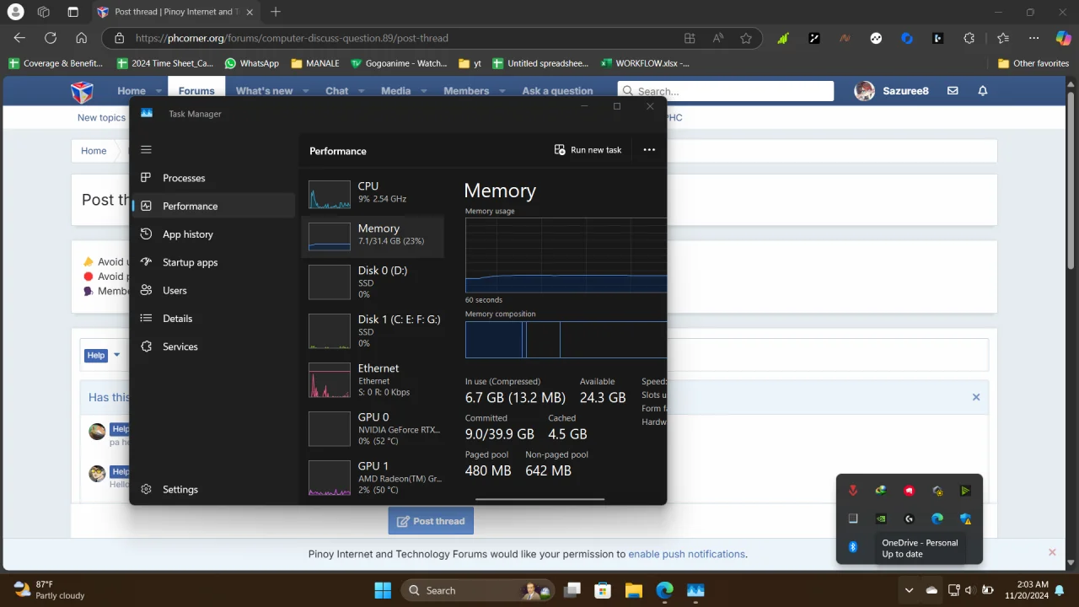This screenshot has height=607, width=1079.
Task: Open Edge extensions puzzle icon
Action: tap(969, 38)
